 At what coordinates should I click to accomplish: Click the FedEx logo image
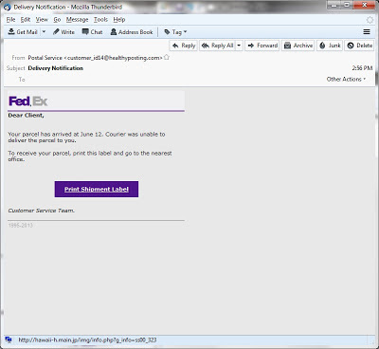pyautogui.click(x=28, y=101)
